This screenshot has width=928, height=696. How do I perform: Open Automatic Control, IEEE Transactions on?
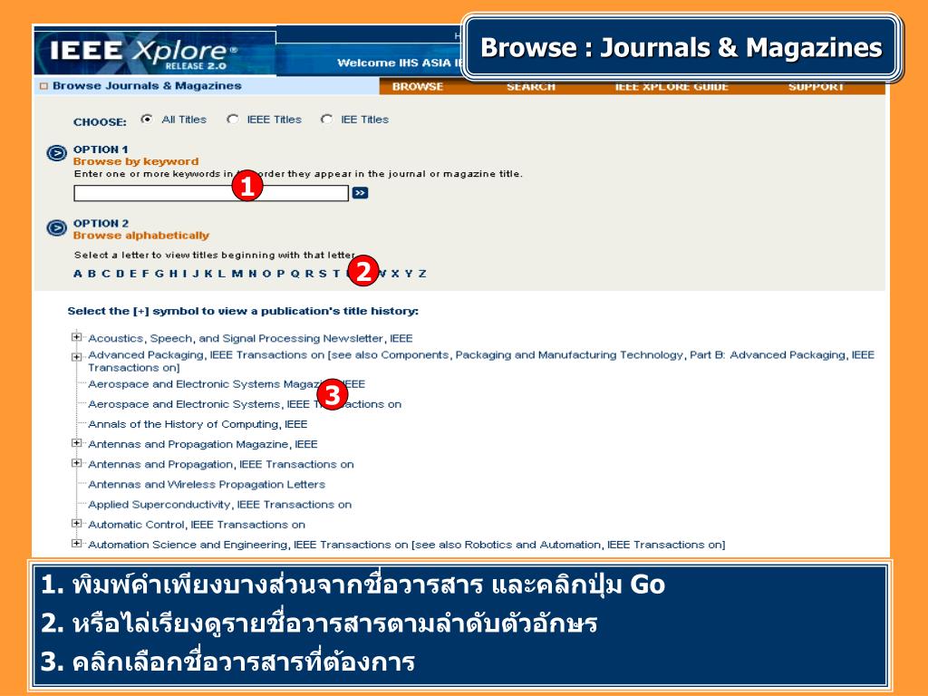point(197,525)
